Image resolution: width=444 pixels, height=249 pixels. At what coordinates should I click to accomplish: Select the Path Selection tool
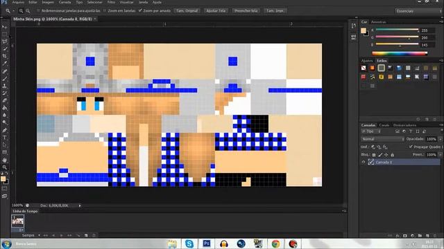(x=5, y=145)
